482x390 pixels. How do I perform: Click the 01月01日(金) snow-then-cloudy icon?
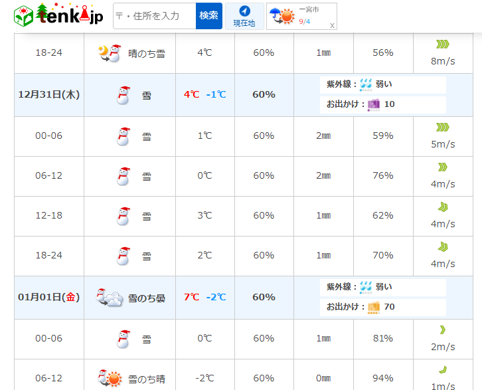(110, 298)
